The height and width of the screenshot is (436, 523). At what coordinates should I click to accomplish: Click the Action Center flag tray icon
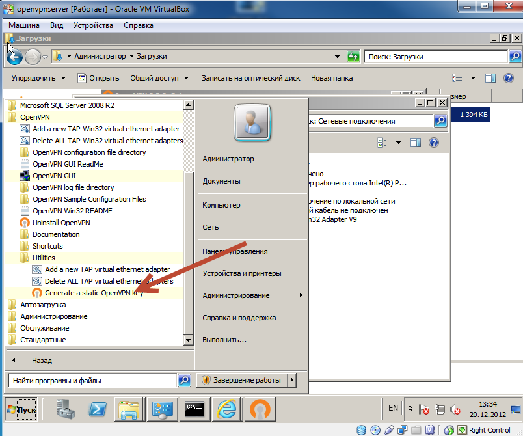(424, 409)
